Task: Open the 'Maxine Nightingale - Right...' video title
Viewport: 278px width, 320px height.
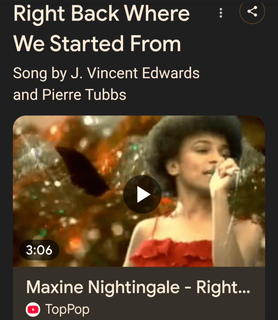Action: [138, 287]
